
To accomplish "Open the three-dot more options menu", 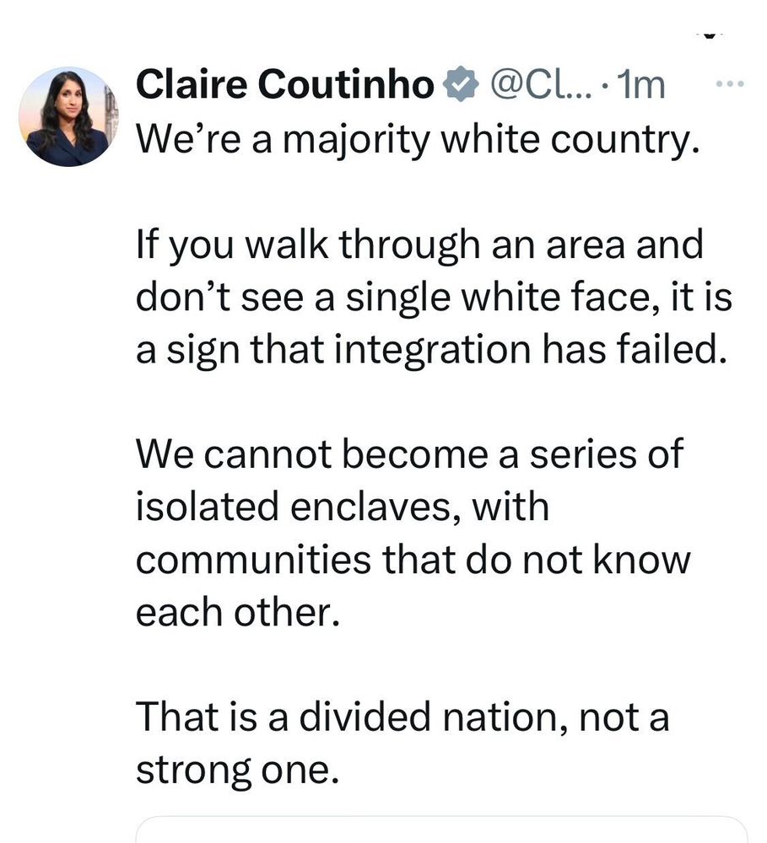I will (x=730, y=83).
